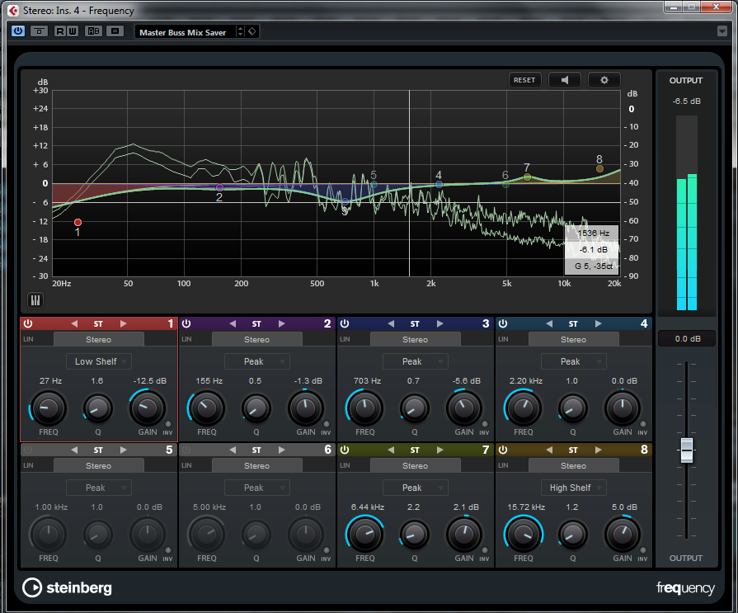Turn off band 4 power button
738x613 pixels.
(503, 323)
